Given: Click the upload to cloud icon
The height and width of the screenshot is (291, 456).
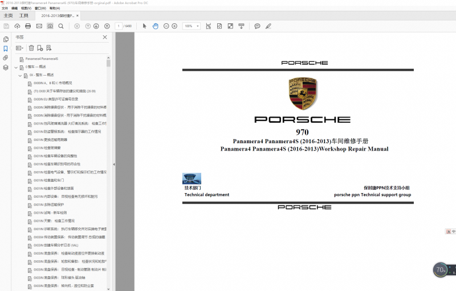Looking at the screenshot, I should pos(17,26).
